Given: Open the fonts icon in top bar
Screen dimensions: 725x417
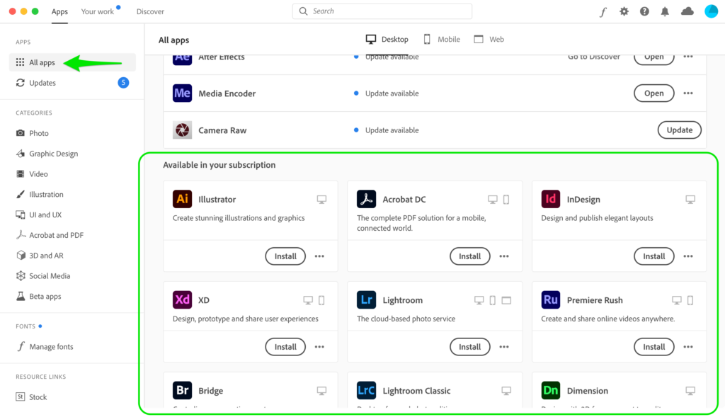Looking at the screenshot, I should click(x=603, y=11).
